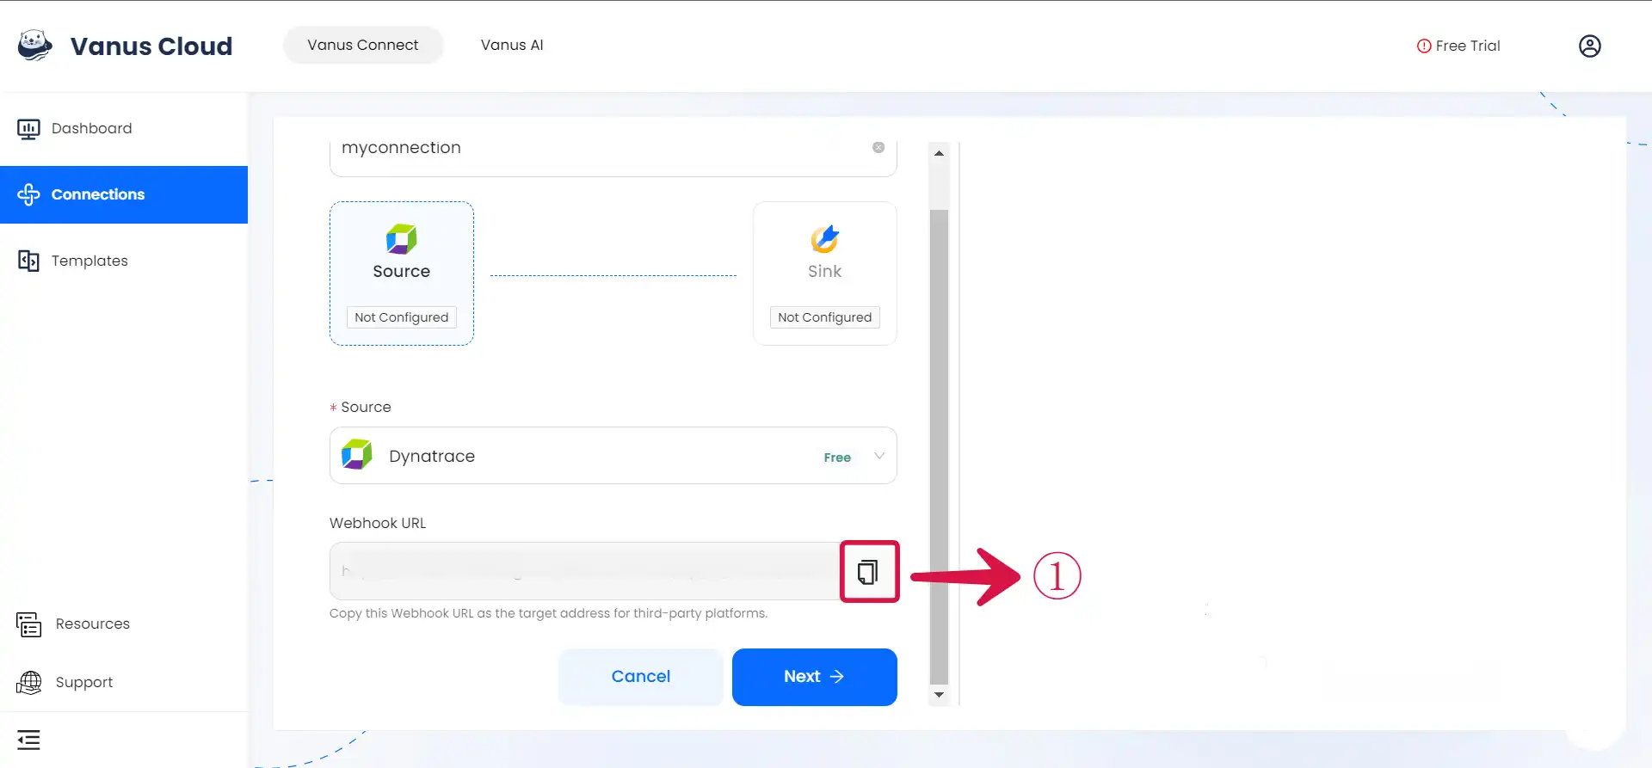Click the Dynatrace logo in the Source card
The image size is (1652, 768).
[401, 239]
